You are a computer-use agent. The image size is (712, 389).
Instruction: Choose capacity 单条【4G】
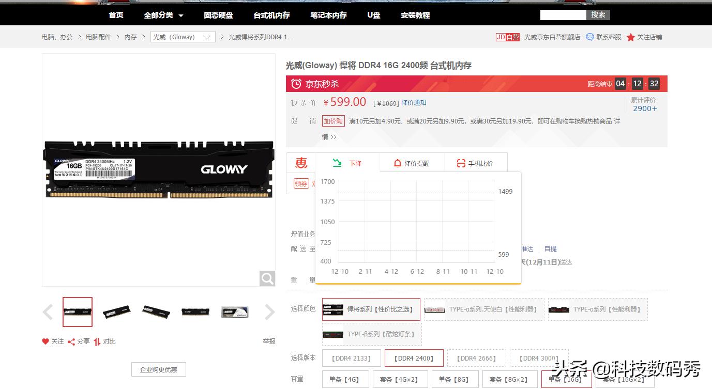[345, 379]
